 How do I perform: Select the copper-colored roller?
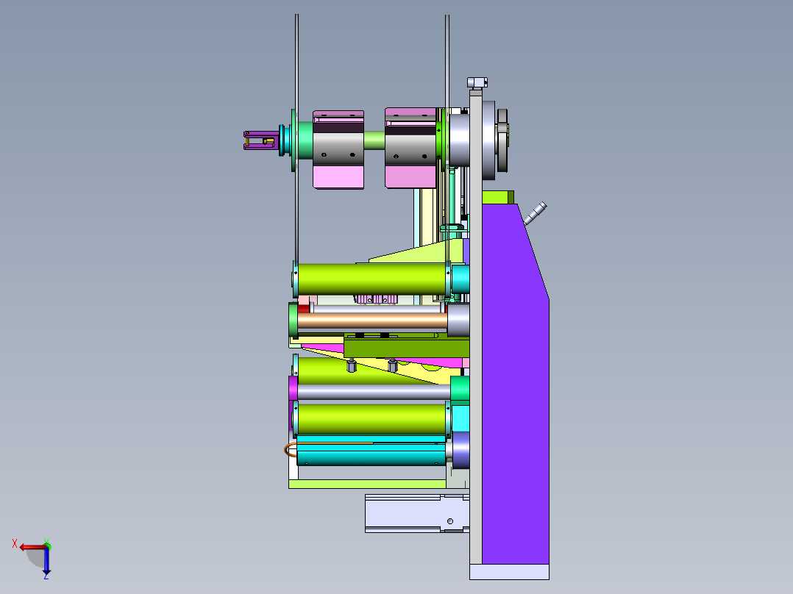pyautogui.click(x=371, y=321)
